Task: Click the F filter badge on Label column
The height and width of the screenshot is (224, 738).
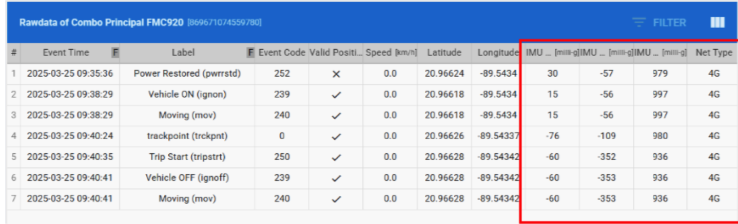Action: coord(250,53)
